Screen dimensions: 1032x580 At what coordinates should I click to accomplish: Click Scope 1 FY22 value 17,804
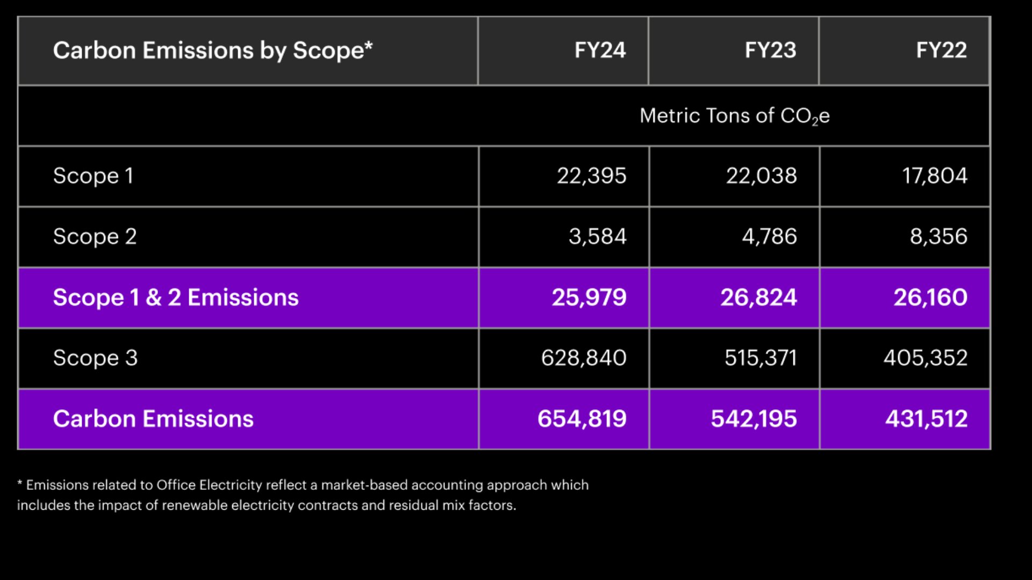click(x=934, y=176)
